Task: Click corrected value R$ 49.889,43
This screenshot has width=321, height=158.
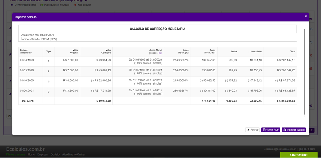Action: [x=103, y=70]
